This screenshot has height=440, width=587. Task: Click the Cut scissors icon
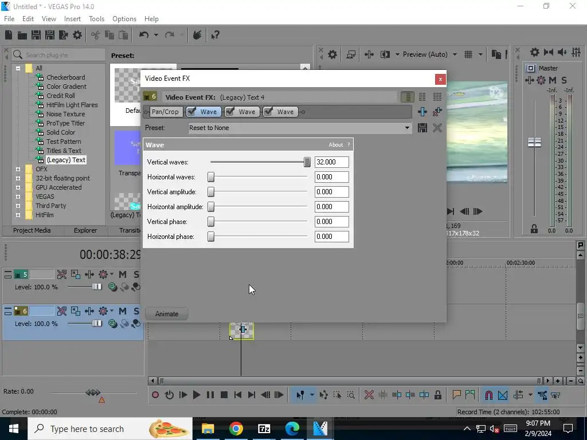96,35
